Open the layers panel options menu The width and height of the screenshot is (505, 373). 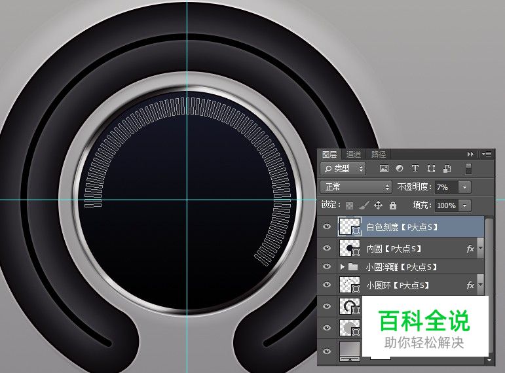click(x=487, y=154)
